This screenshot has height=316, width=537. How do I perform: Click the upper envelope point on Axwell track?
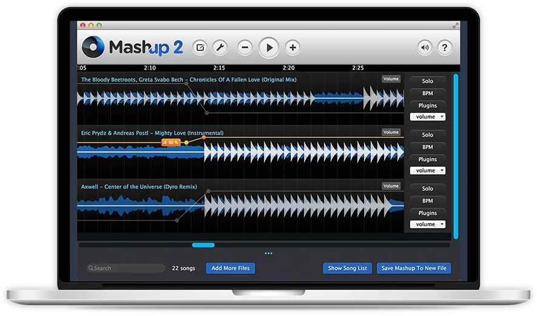(209, 191)
